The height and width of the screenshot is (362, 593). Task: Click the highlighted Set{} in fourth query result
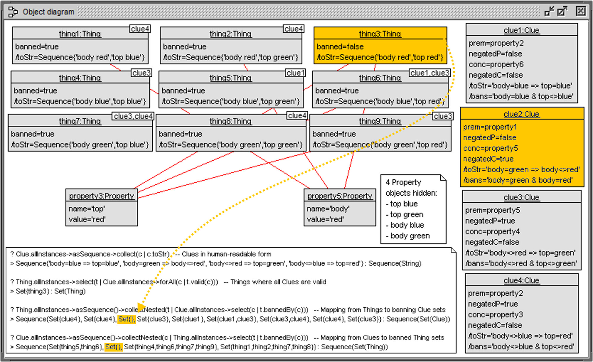113,347
